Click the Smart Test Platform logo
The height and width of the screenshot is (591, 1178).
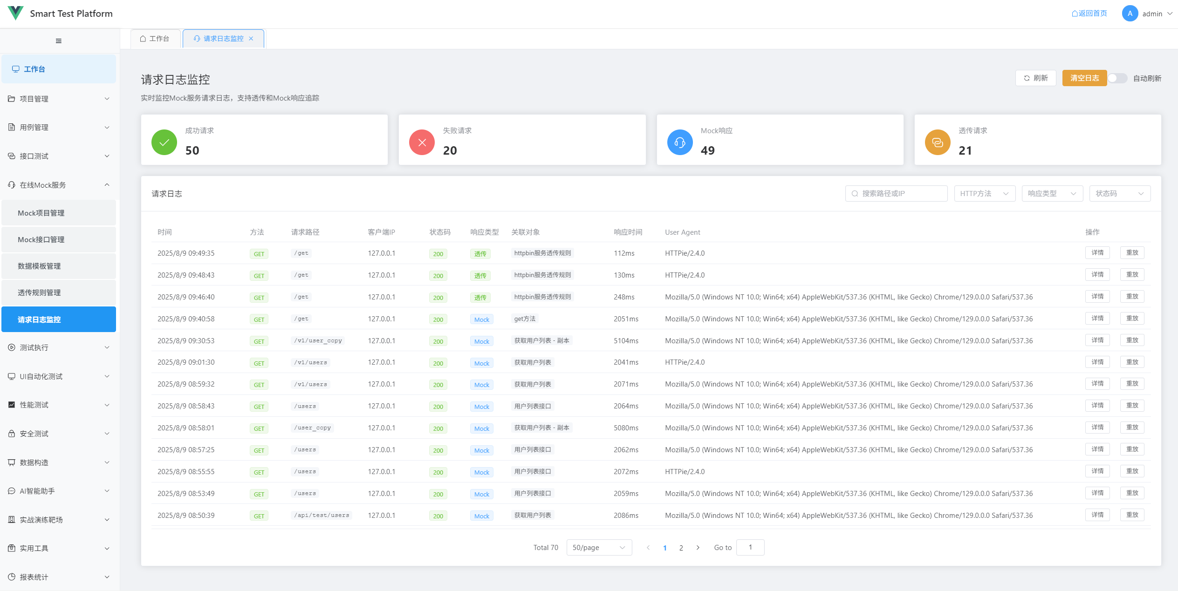click(x=15, y=13)
